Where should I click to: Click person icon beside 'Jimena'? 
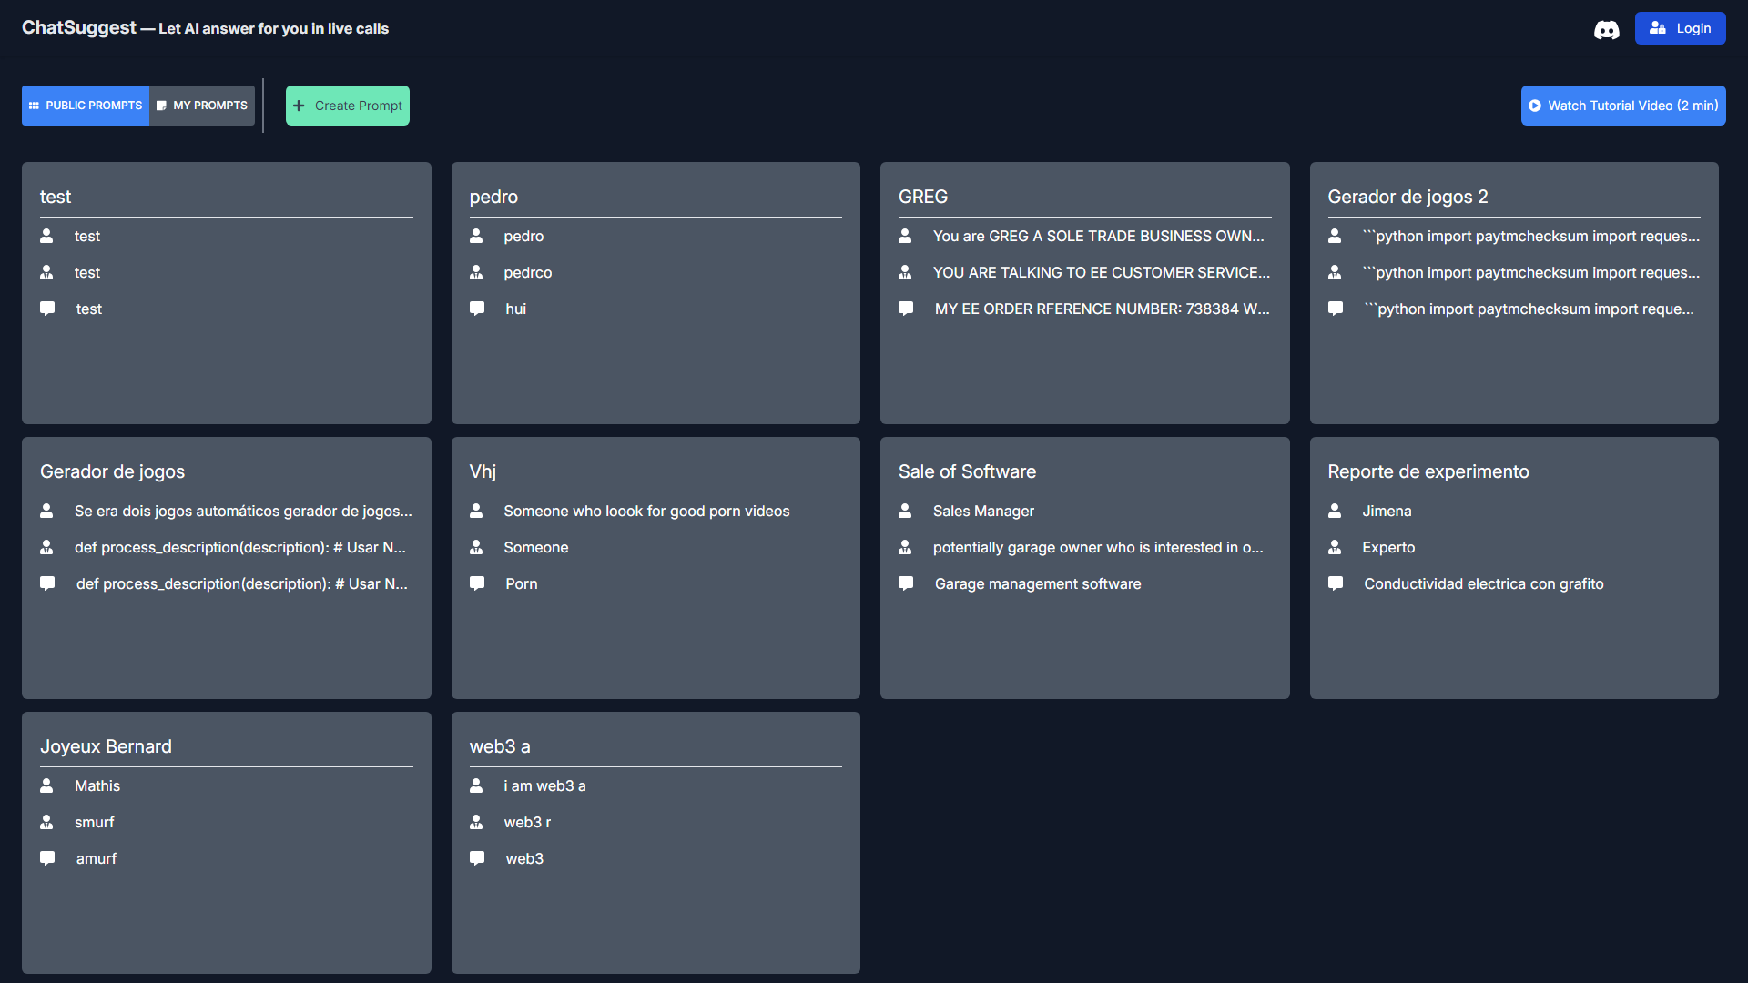1335,511
